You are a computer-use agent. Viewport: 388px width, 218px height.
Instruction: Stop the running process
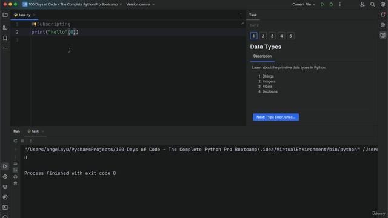coord(22,141)
